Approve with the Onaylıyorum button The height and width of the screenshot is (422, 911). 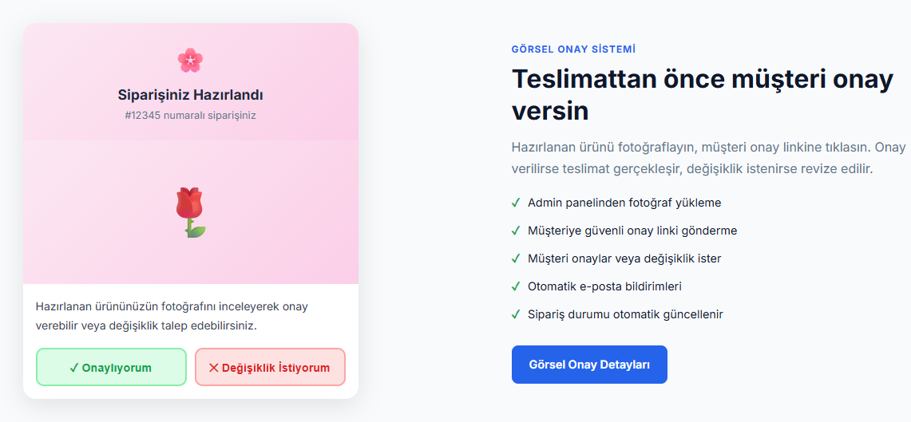point(111,367)
